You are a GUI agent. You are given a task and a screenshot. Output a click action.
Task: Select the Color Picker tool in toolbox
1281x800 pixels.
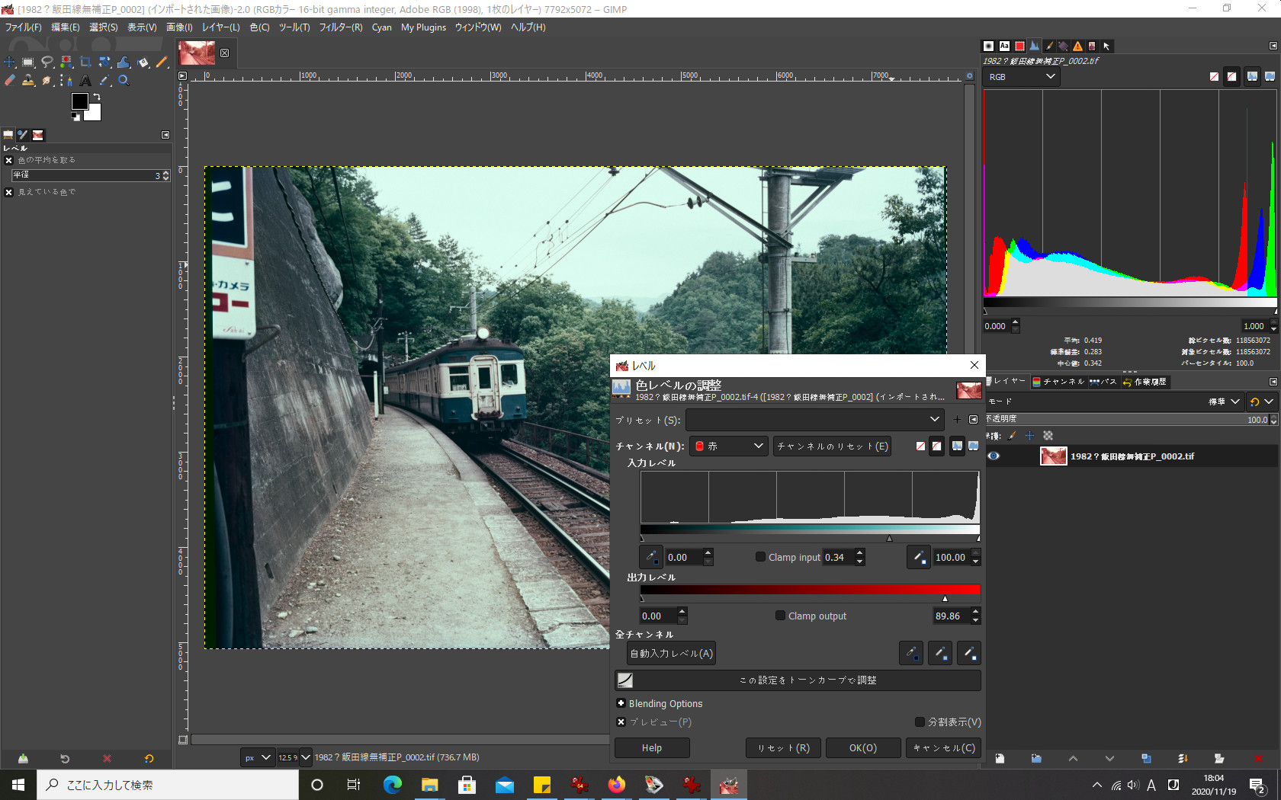[104, 80]
